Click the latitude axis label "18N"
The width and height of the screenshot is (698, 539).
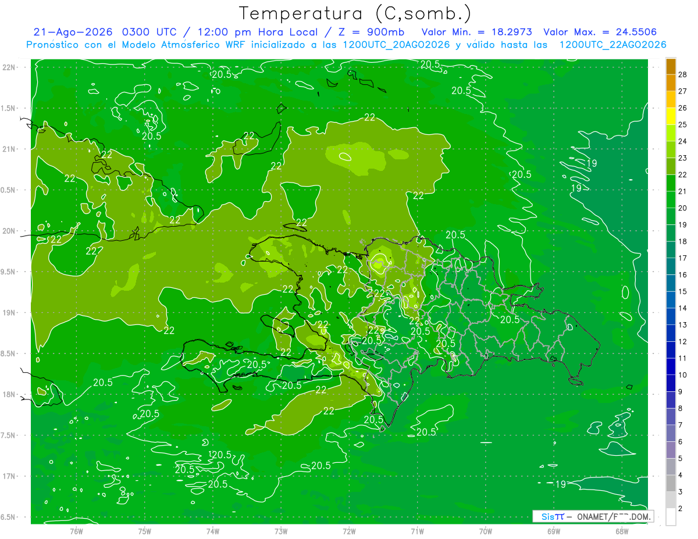coord(10,394)
